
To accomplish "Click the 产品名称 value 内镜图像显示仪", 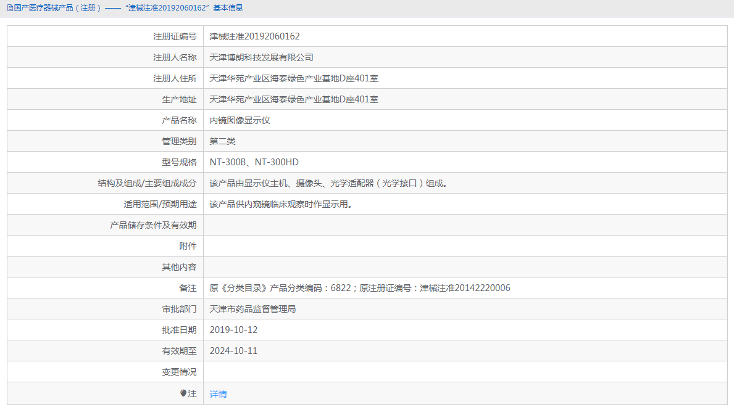I will 241,120.
